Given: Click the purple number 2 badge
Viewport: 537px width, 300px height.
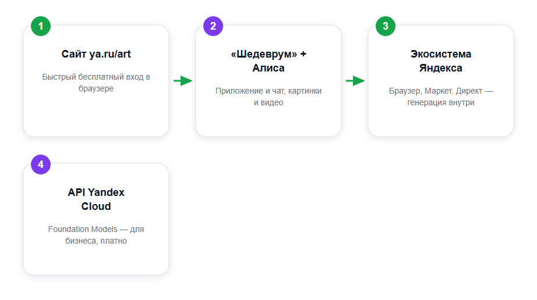Looking at the screenshot, I should pos(213,26).
